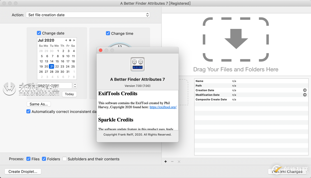Add files with the plus icon
Image resolution: width=311 pixels, height=178 pixels.
[x=166, y=162]
